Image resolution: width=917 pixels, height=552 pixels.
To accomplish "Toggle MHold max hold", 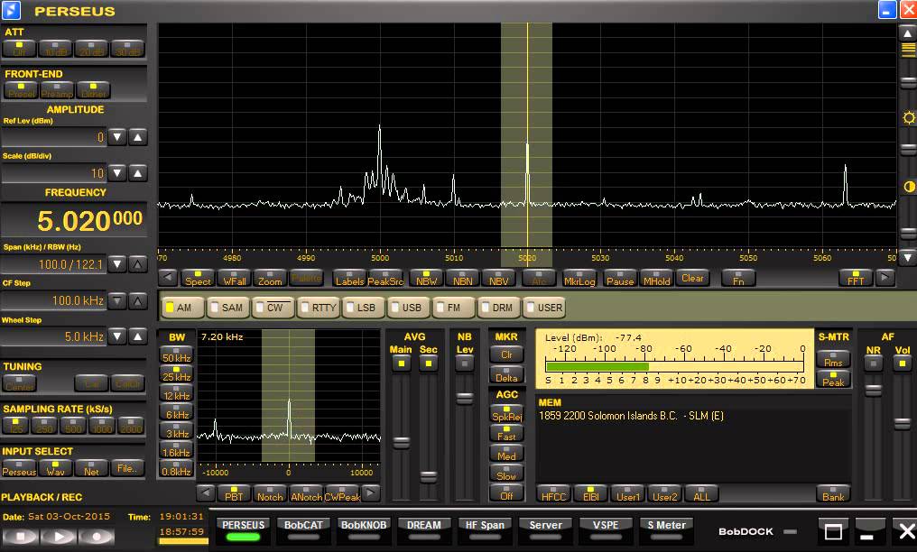I will (656, 278).
